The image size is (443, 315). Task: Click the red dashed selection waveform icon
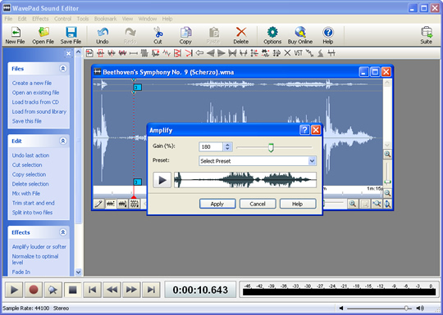(100, 53)
